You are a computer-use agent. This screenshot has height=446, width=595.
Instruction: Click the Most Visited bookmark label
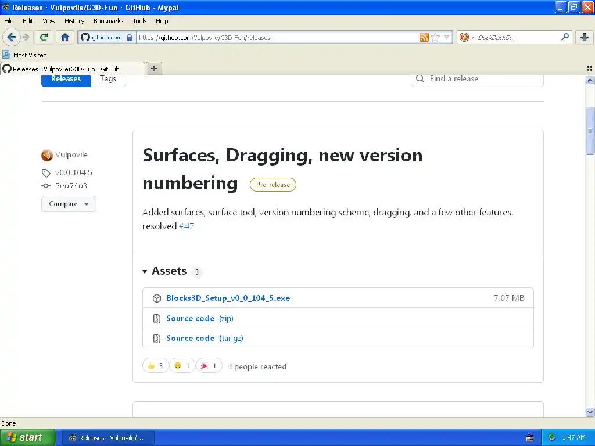point(30,55)
